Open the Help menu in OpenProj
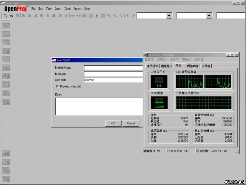This screenshot has height=185, width=246. pos(87,9)
